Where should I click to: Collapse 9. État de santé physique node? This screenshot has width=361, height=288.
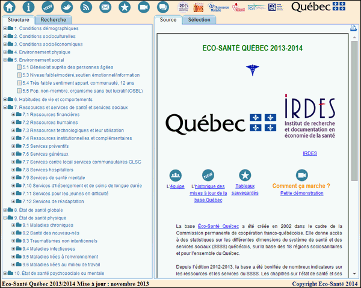tap(5, 218)
